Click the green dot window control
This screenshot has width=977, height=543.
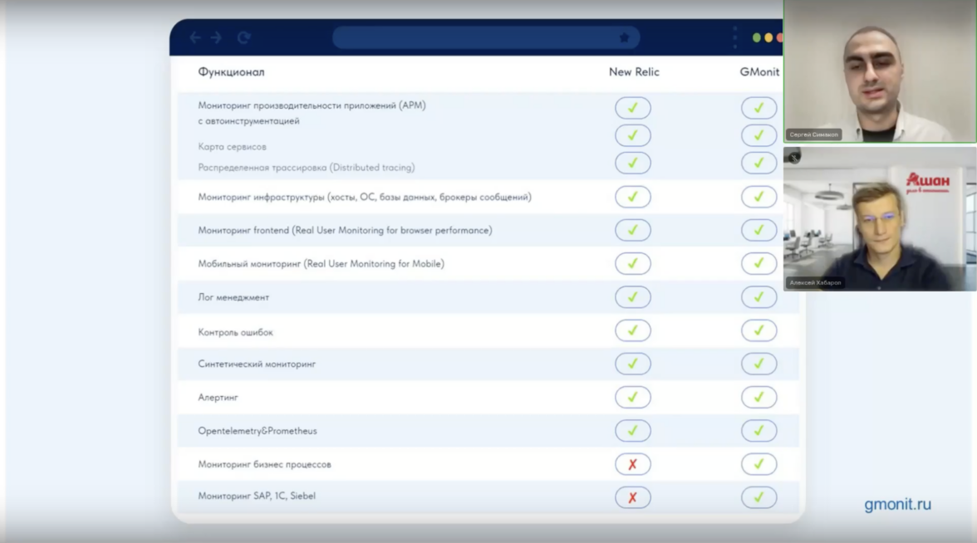pos(757,37)
